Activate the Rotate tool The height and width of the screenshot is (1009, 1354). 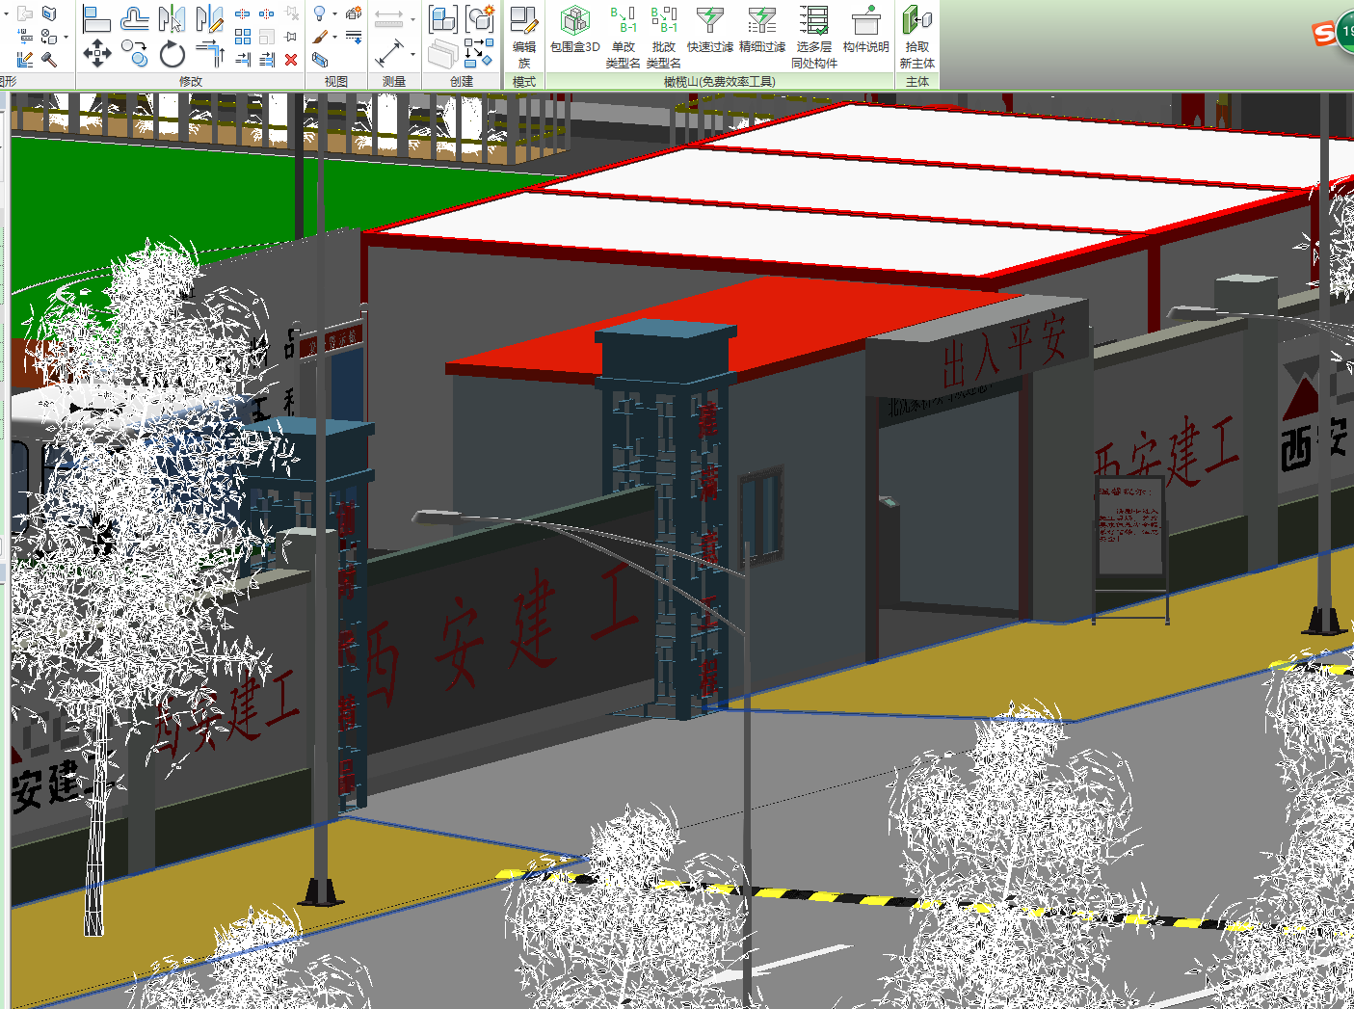(172, 54)
